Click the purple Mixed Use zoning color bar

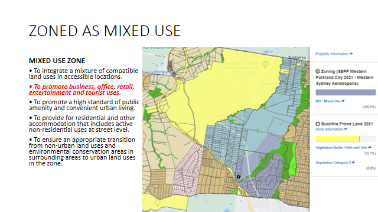click(346, 92)
